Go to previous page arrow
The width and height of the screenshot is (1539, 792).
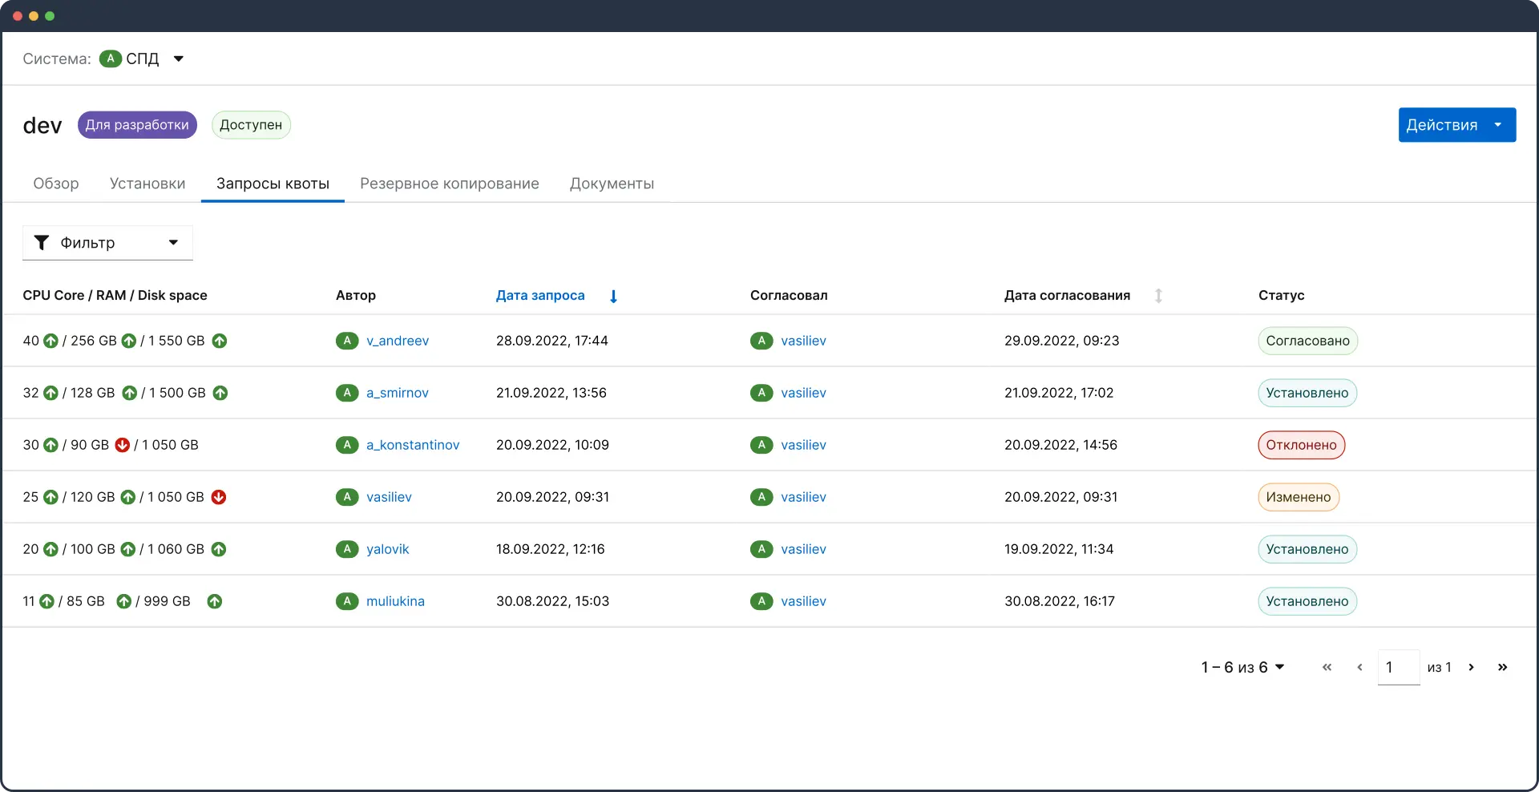click(1359, 667)
